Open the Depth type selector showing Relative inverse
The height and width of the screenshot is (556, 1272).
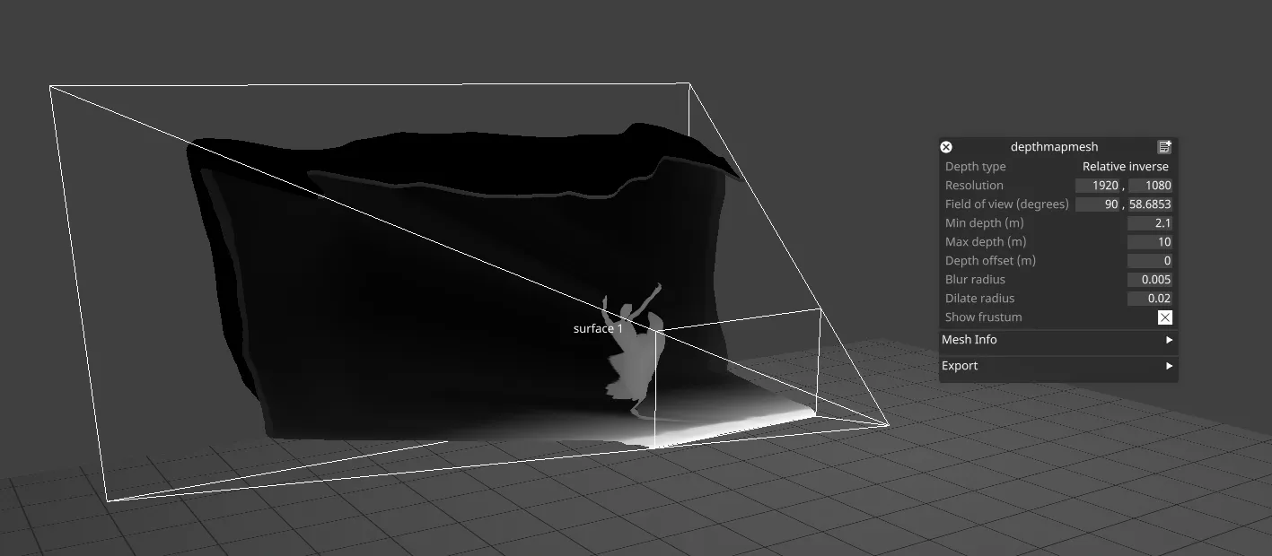[1125, 166]
